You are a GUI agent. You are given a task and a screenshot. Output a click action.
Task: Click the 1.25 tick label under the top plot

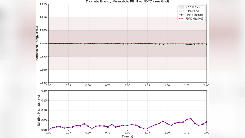[147, 86]
